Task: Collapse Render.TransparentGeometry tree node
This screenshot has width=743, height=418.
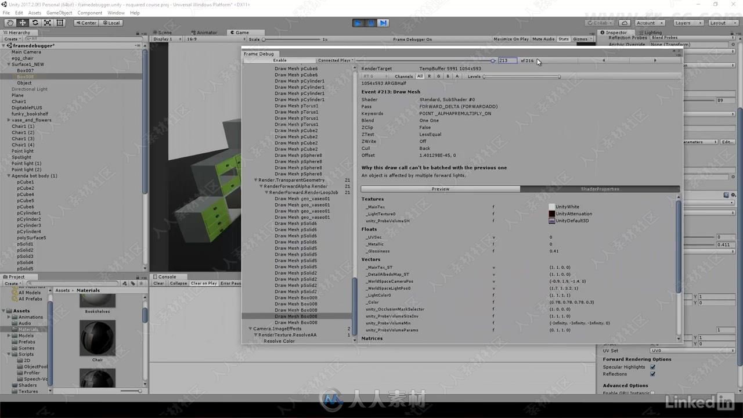Action: 256,180
